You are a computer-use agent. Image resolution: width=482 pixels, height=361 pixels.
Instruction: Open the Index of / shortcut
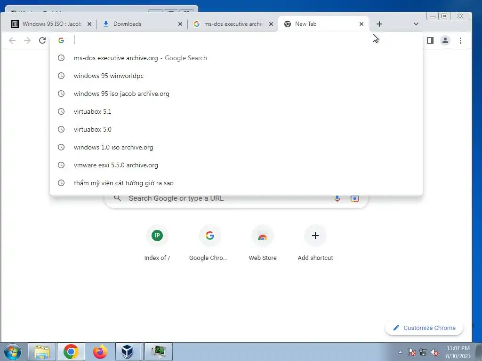click(x=157, y=243)
